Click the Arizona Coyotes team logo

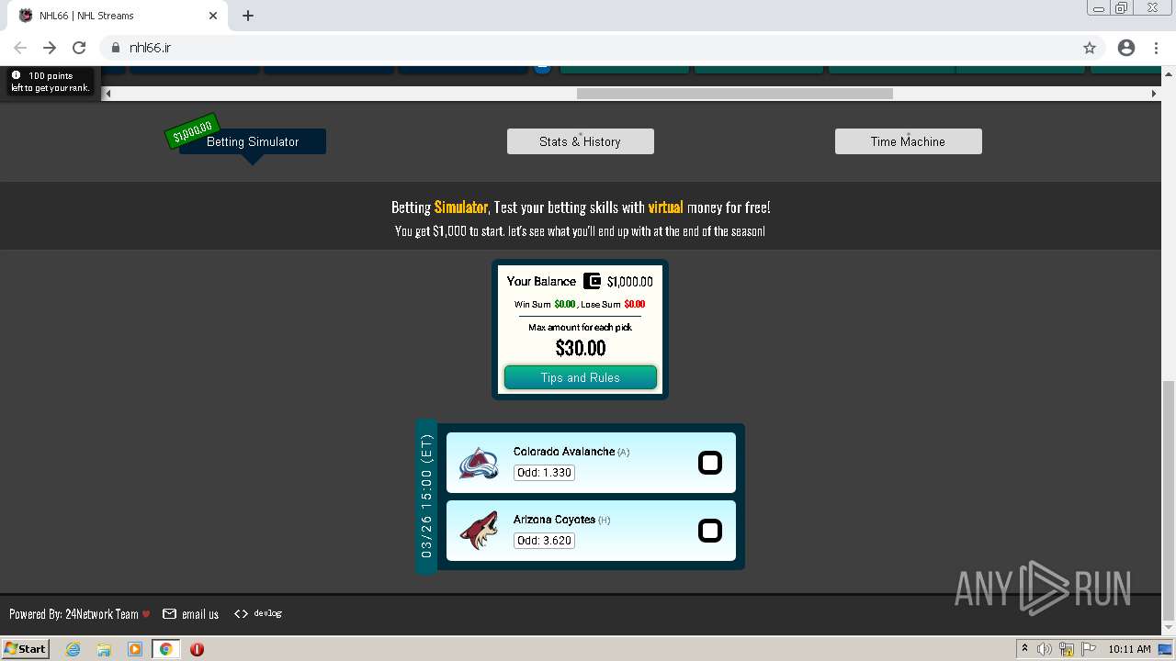pyautogui.click(x=479, y=531)
